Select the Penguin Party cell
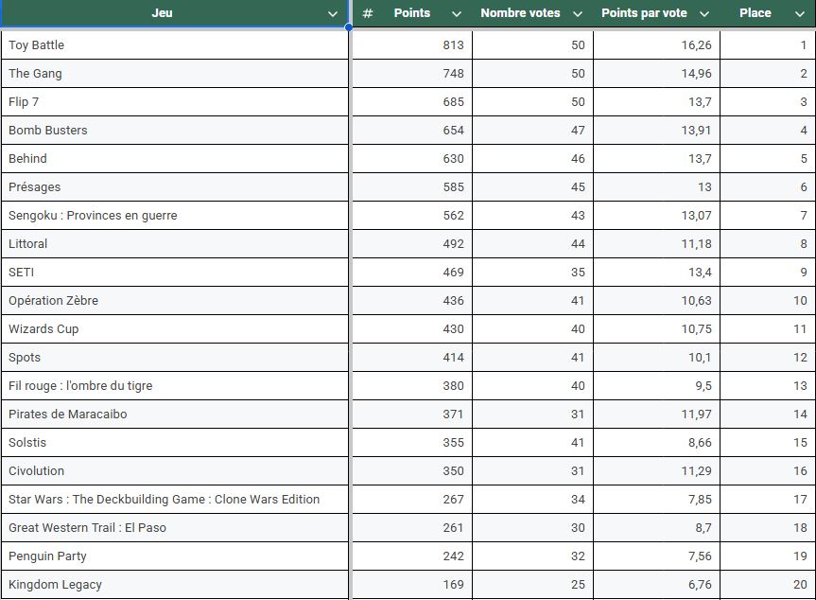This screenshot has width=816, height=600. 175,556
